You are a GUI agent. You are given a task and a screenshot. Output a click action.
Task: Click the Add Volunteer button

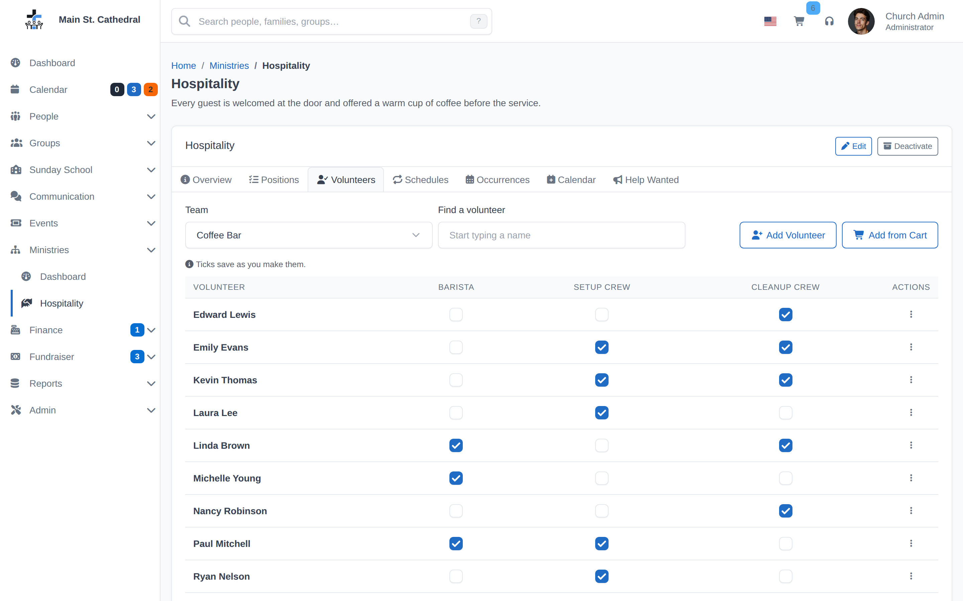[x=788, y=235]
